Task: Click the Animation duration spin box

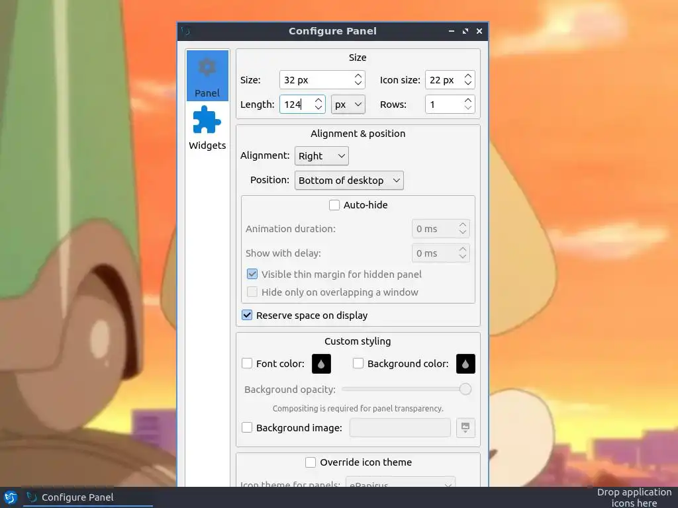Action: point(440,228)
